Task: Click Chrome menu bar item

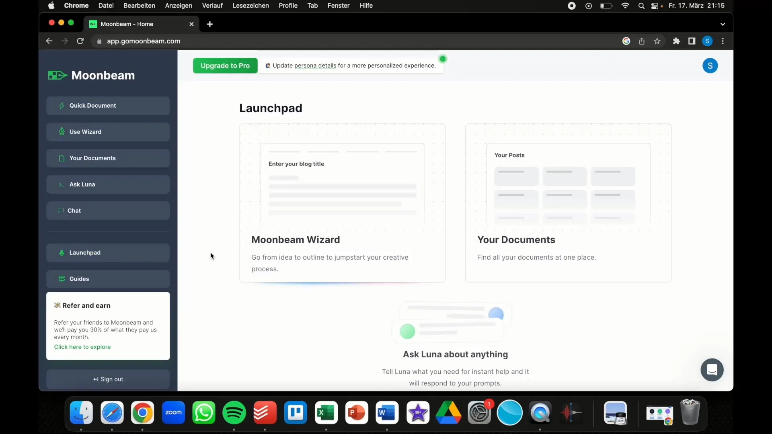Action: click(76, 5)
